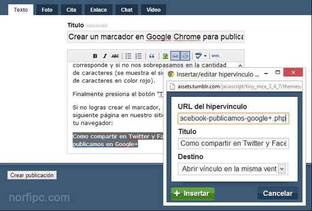Click the Crear publicación button
This screenshot has height=211, width=312.
pyautogui.click(x=32, y=175)
